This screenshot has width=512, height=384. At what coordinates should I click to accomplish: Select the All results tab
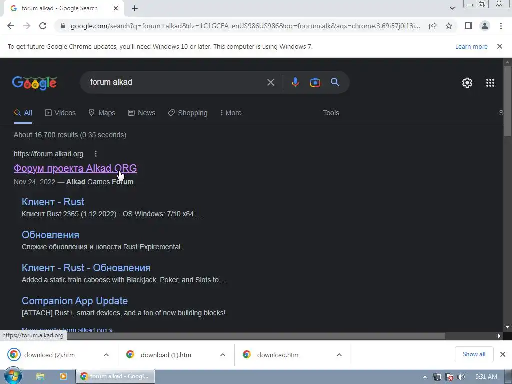tap(23, 113)
